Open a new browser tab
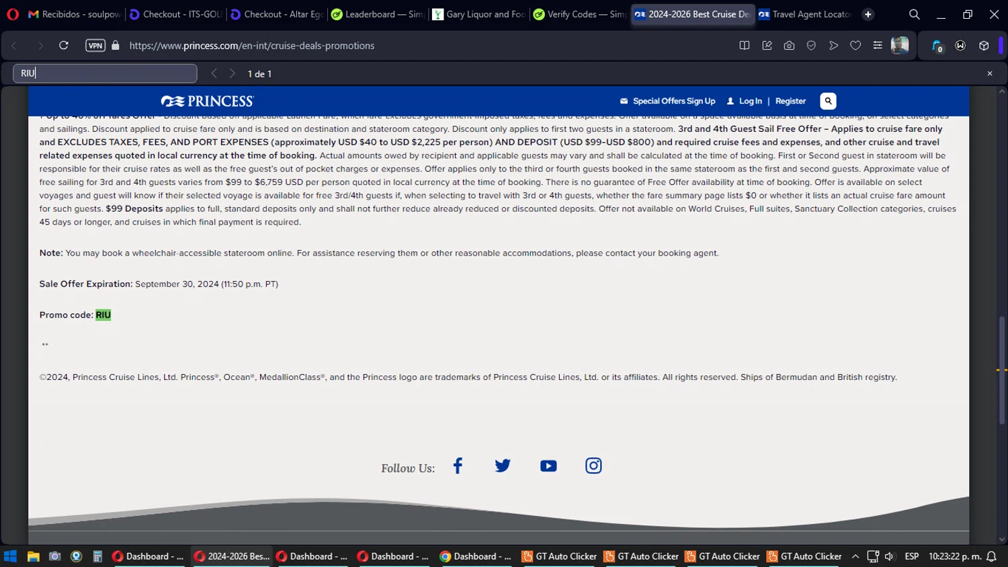The image size is (1008, 567). [x=868, y=14]
